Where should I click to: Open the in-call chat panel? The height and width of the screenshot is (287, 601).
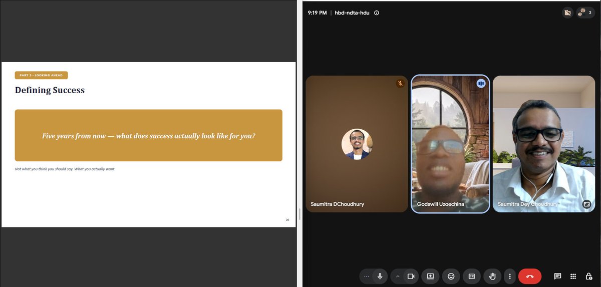click(557, 276)
